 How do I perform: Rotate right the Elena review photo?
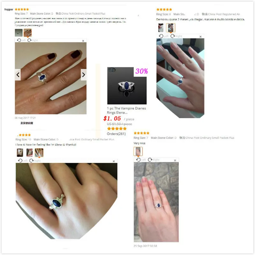point(35,161)
